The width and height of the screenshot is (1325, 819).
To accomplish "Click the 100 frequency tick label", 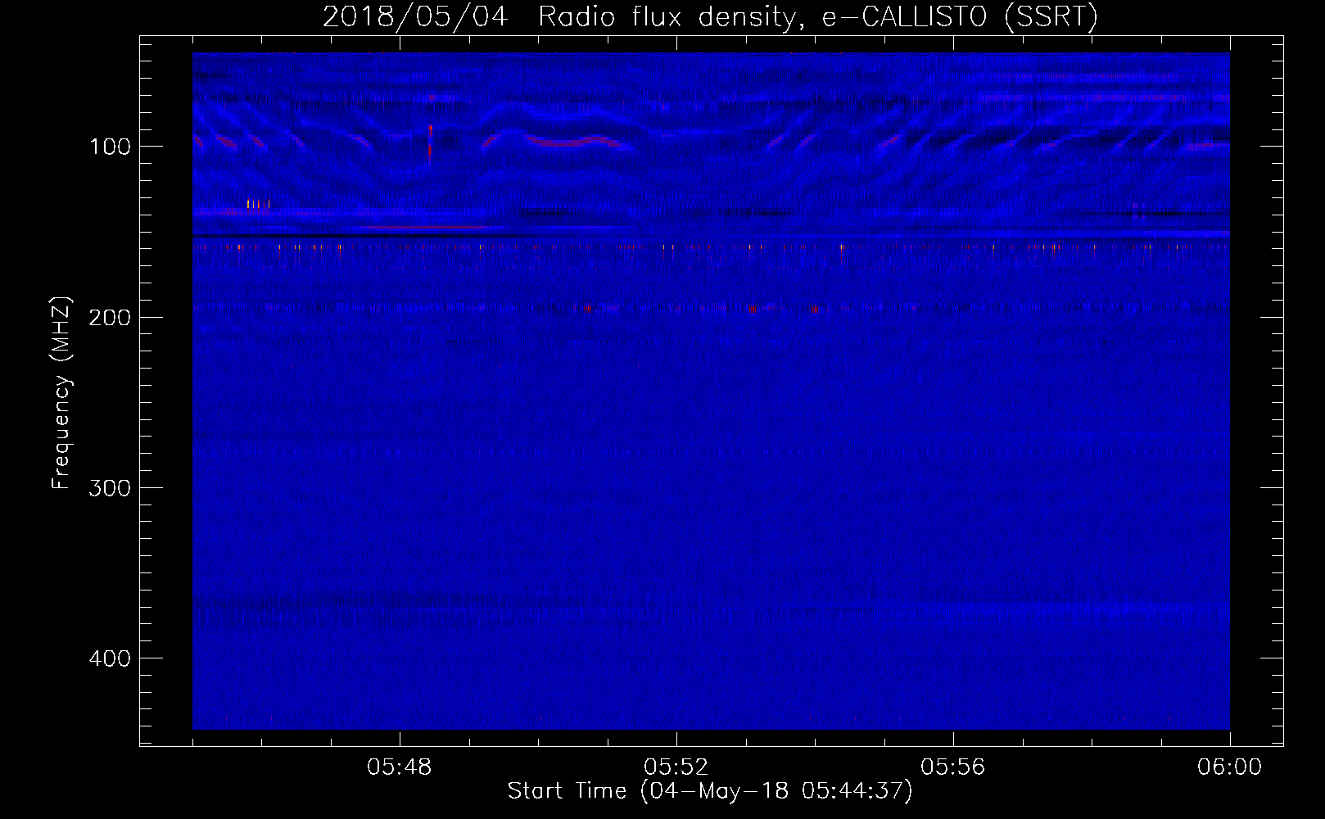I will click(x=111, y=147).
